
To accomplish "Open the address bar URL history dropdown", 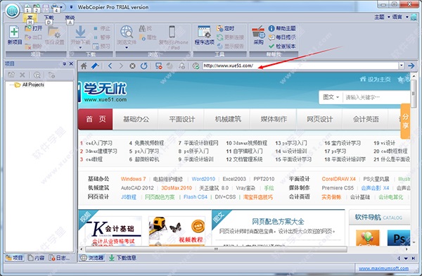I will [x=402, y=65].
